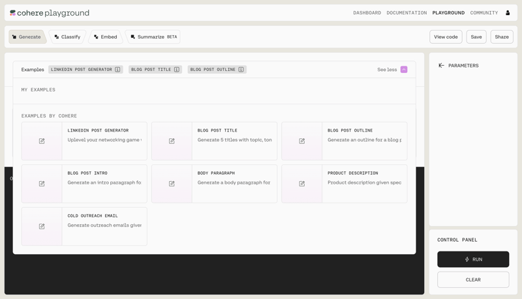Open the Dashboard nav link

[x=367, y=12]
